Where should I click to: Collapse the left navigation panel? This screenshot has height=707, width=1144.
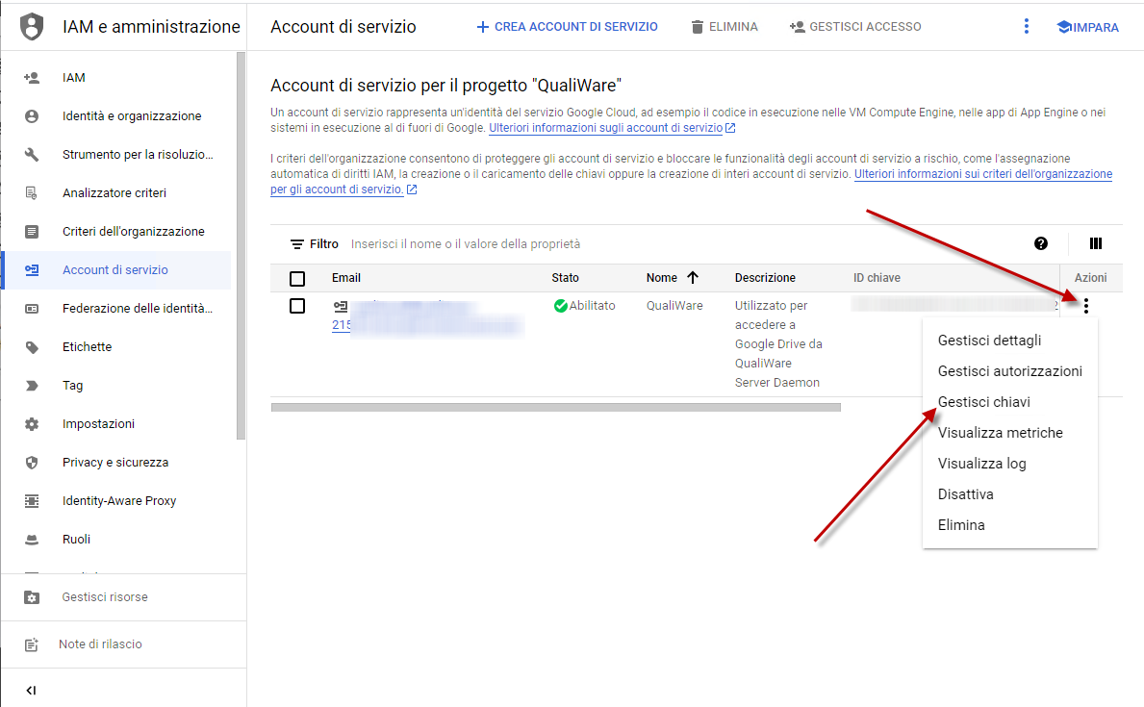[x=31, y=690]
